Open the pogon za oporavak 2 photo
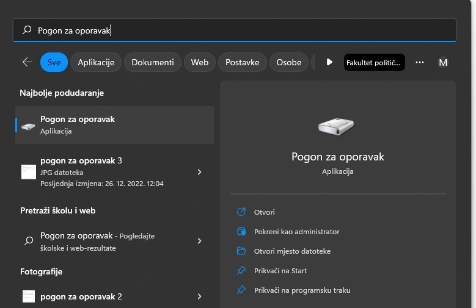476x308 pixels. pyautogui.click(x=114, y=296)
